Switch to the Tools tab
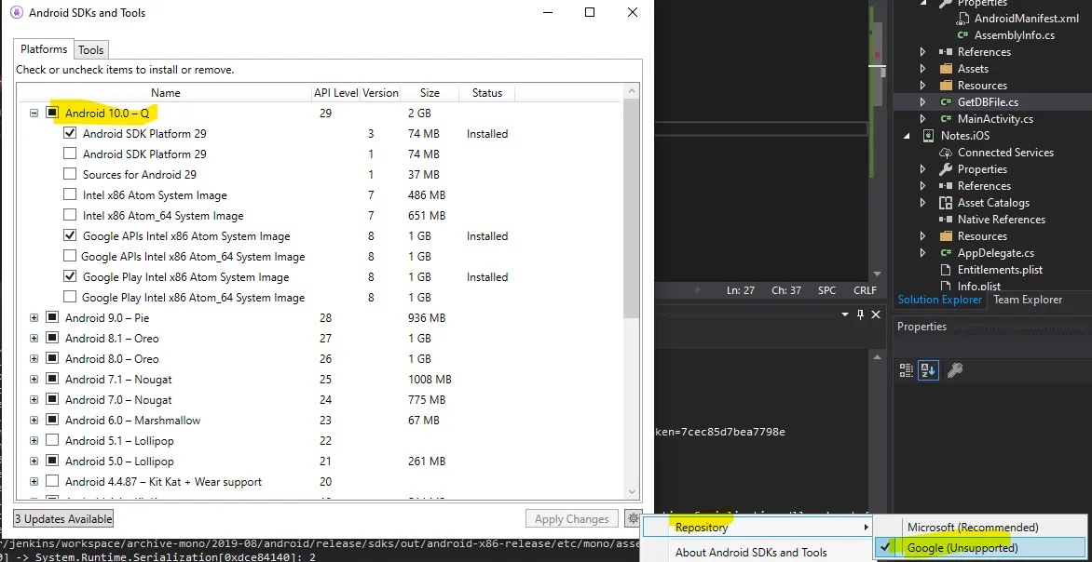The image size is (1092, 562). click(x=90, y=50)
